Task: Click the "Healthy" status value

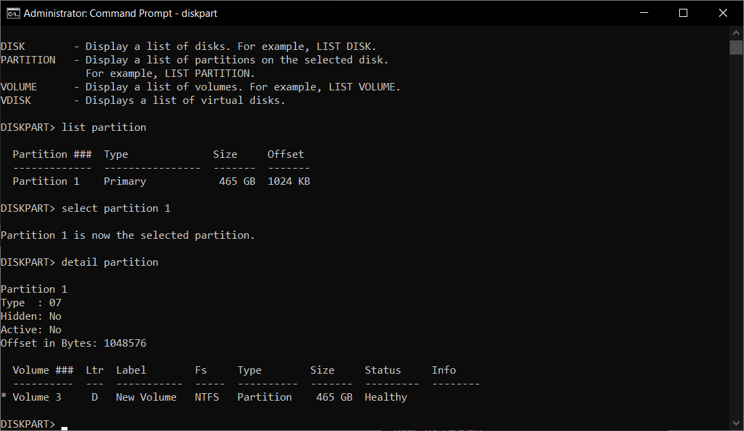Action: click(x=386, y=397)
